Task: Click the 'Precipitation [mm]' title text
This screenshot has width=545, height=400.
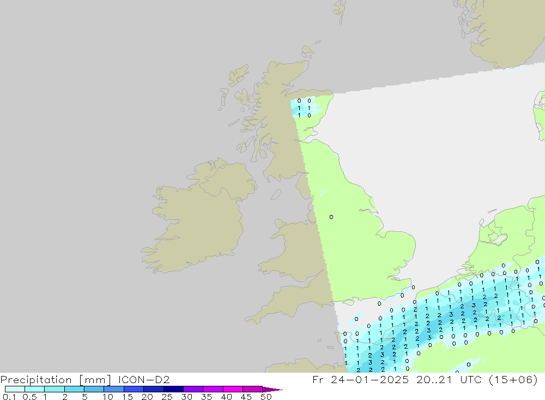Action: click(56, 380)
